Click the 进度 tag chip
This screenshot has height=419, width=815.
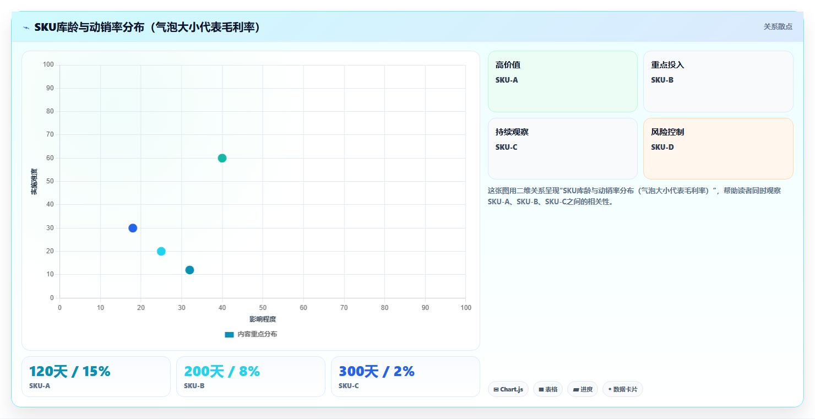tap(583, 389)
